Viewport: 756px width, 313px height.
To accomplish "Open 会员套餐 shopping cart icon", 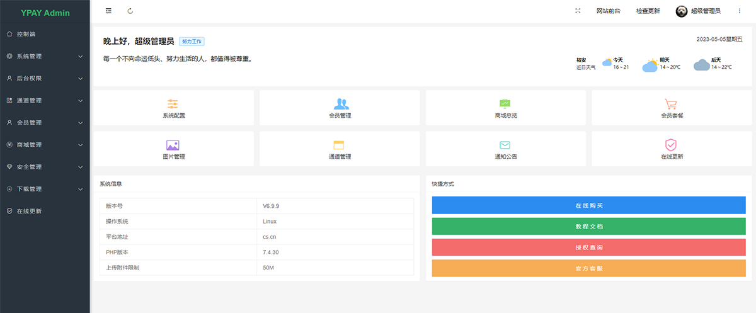I will coord(671,104).
